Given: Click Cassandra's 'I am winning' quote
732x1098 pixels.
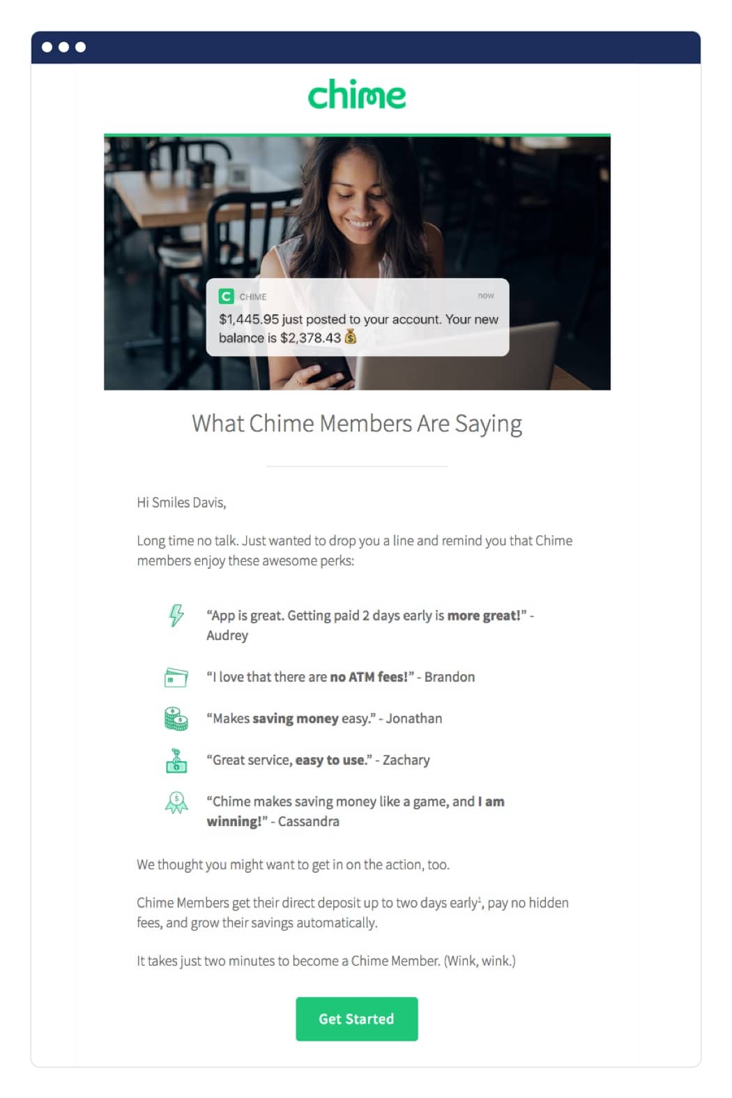Looking at the screenshot, I should tap(356, 811).
